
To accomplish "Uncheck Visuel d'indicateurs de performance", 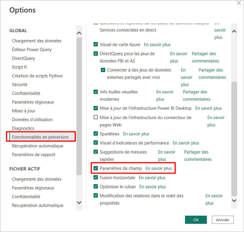I will (96, 143).
